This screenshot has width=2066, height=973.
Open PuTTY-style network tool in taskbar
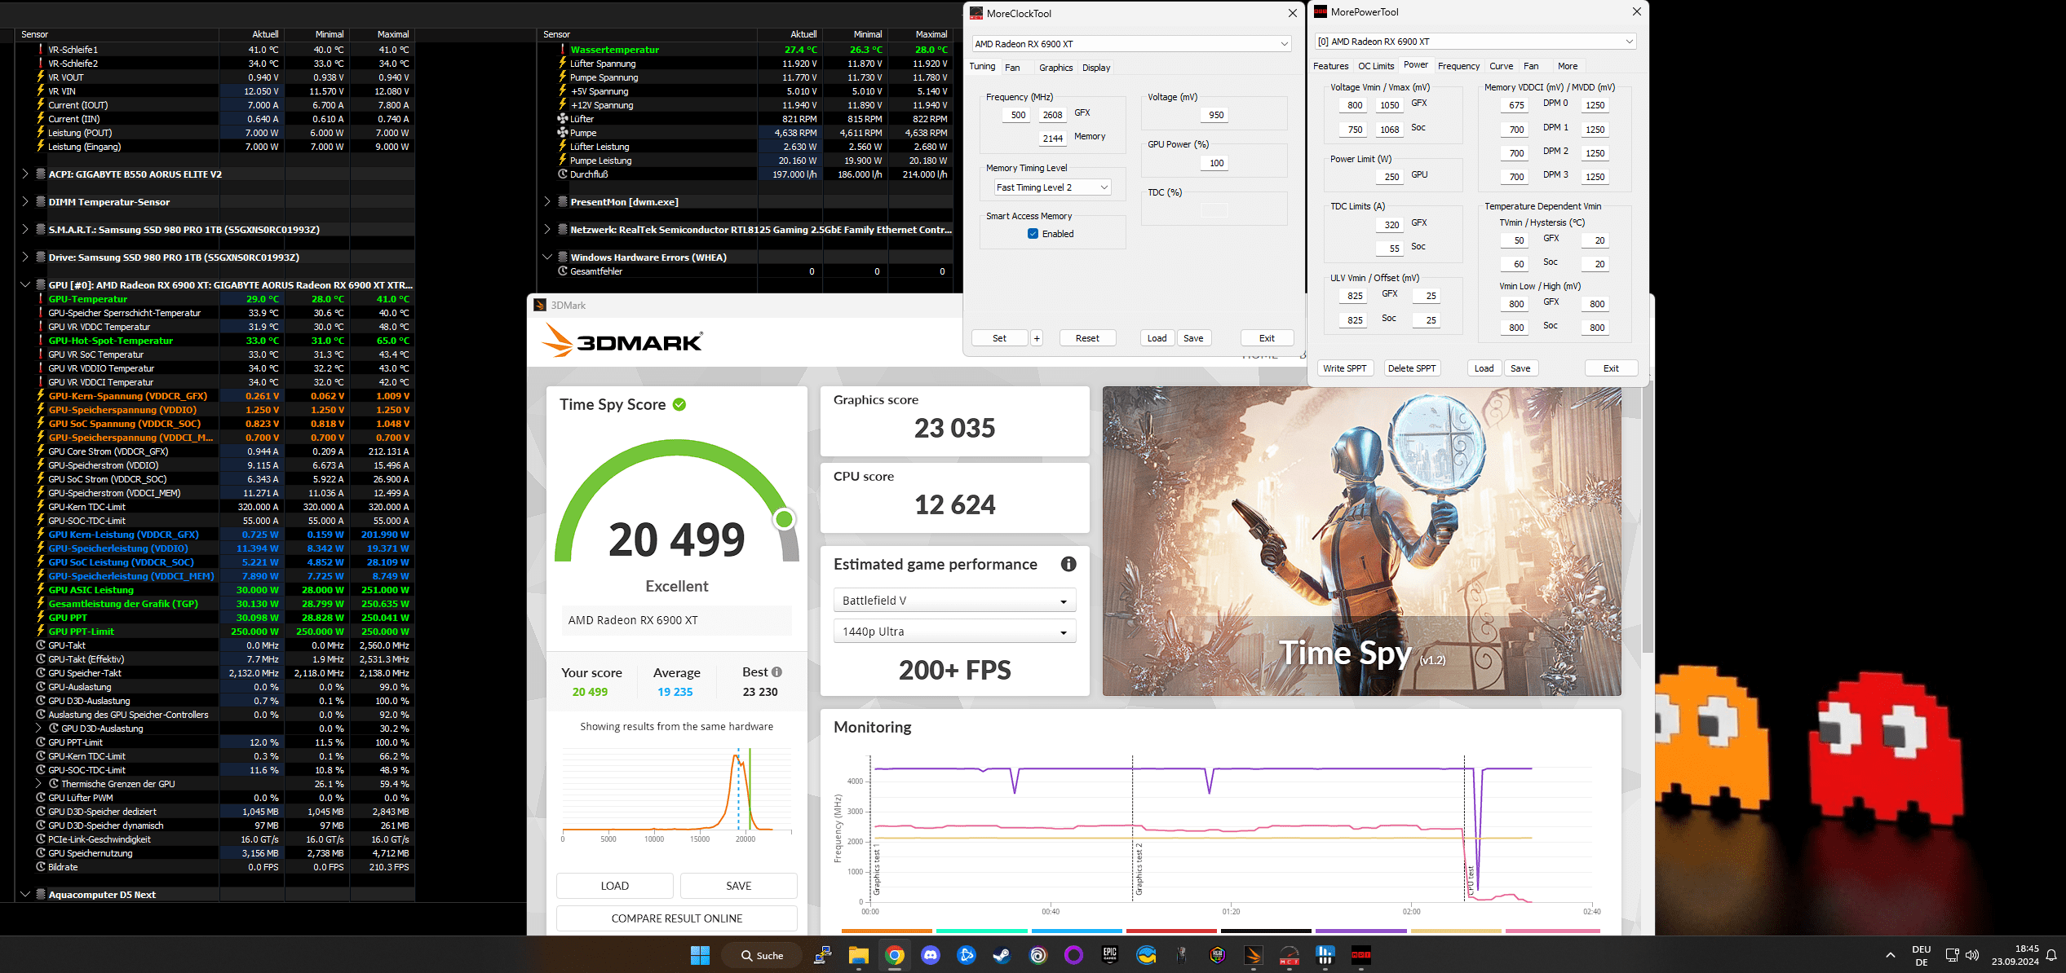[x=822, y=955]
